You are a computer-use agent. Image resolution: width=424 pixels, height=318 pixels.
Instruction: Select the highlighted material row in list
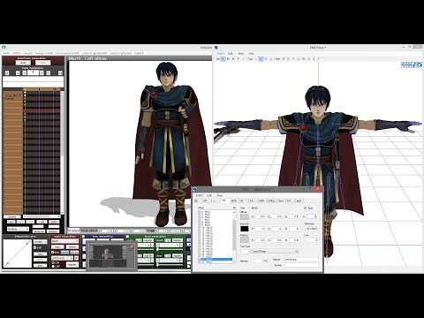pos(216,260)
